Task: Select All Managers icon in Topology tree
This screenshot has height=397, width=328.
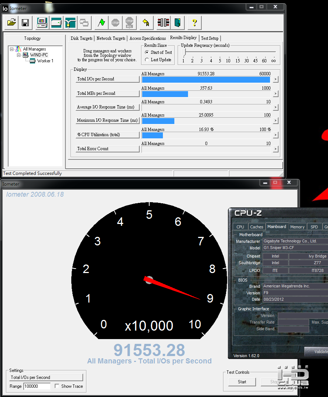Action: (x=18, y=49)
